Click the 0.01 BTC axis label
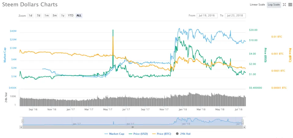Screen dimensions: 293x138 pos(277,37)
